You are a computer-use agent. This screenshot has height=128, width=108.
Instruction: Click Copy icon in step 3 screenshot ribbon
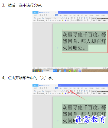38,20
